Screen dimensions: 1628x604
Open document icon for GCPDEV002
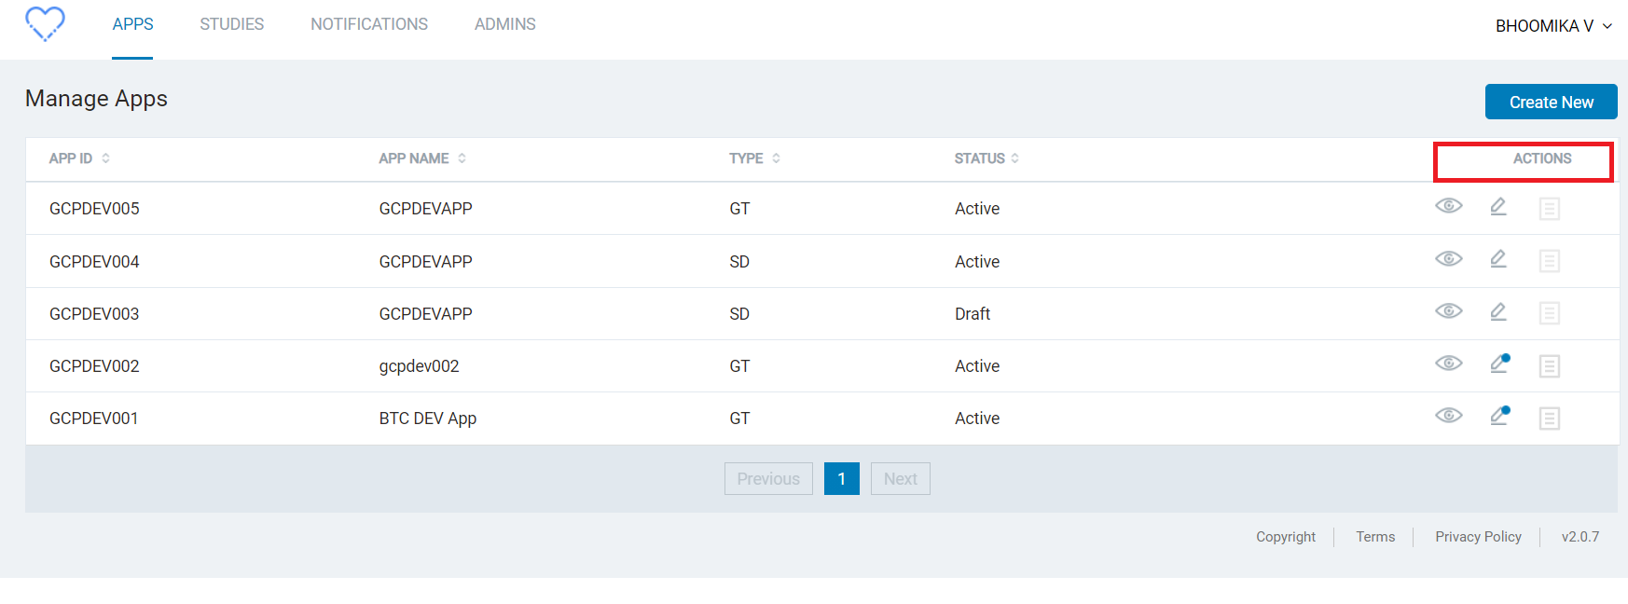point(1549,365)
